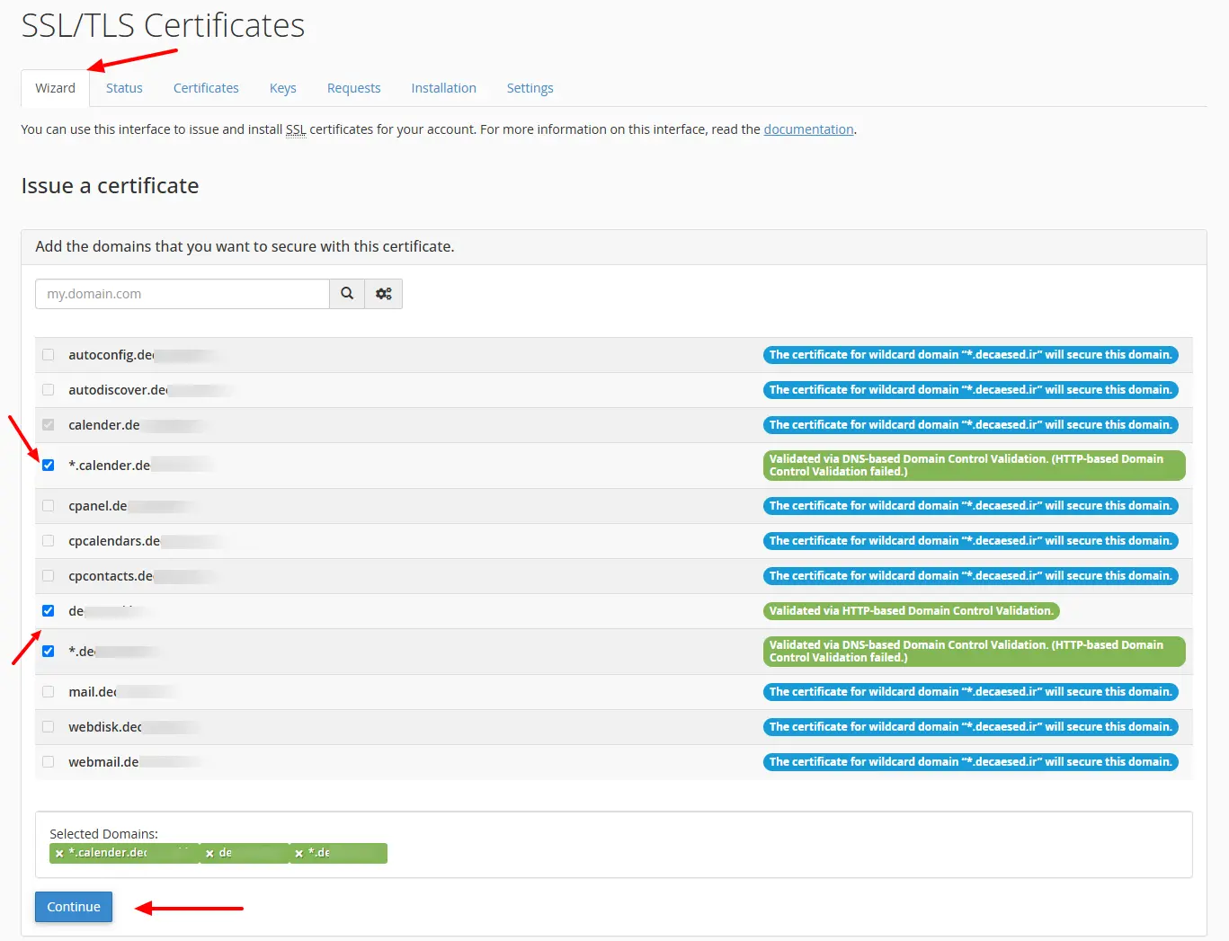Viewport: 1229px width, 941px height.
Task: Check the cpcalendars domain checkbox
Action: (x=49, y=541)
